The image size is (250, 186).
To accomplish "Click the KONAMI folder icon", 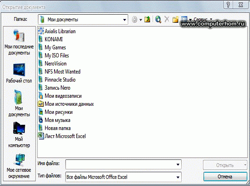I will click(x=41, y=39).
